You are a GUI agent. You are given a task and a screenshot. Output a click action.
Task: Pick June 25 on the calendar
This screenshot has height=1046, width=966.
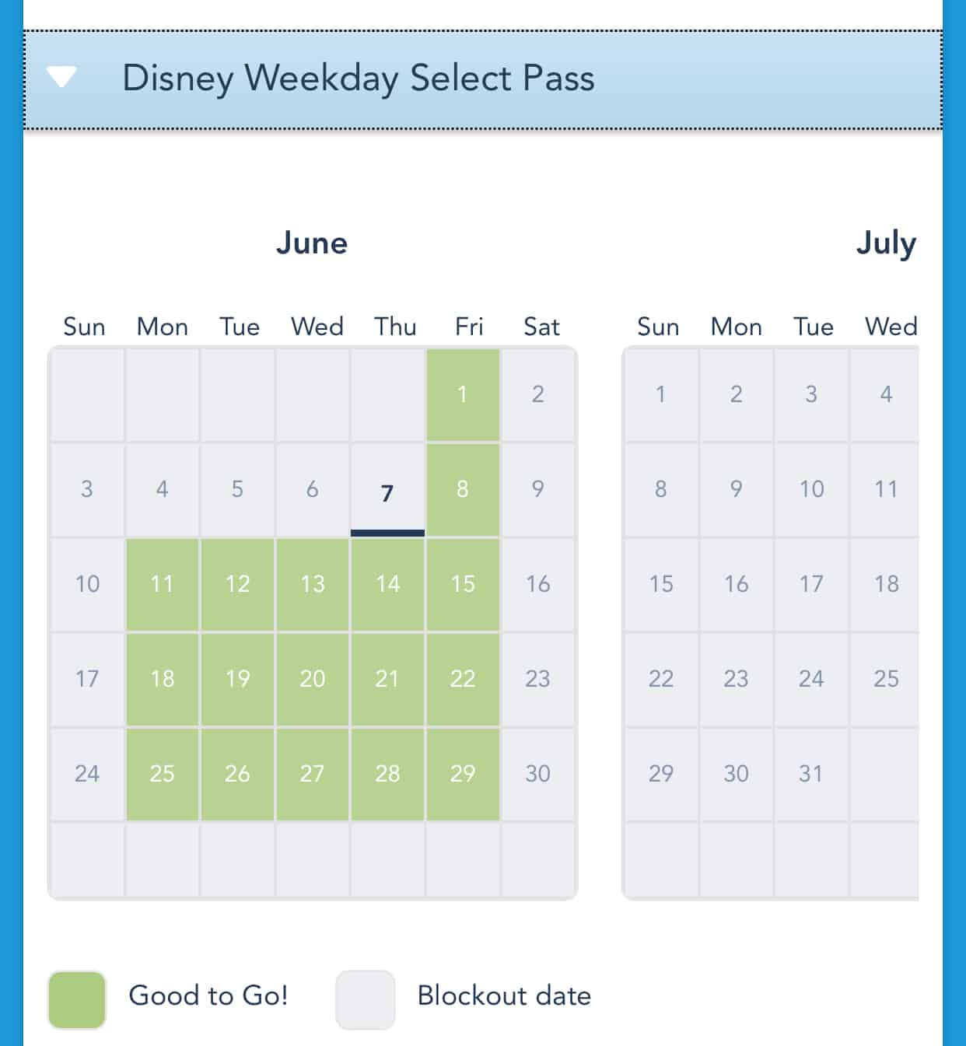[163, 774]
